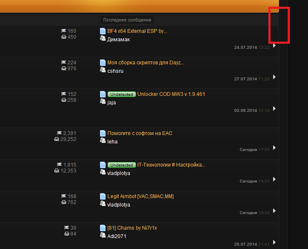Open thread Моя сборка скриптов для Dayz...
Viewport: 308px width, 249px height.
tap(145, 63)
